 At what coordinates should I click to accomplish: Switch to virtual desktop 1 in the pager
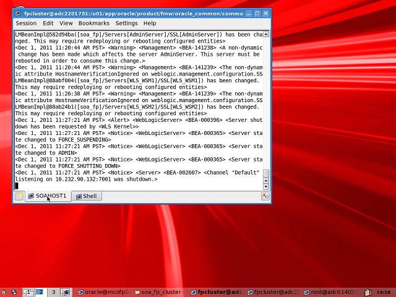tap(28, 291)
